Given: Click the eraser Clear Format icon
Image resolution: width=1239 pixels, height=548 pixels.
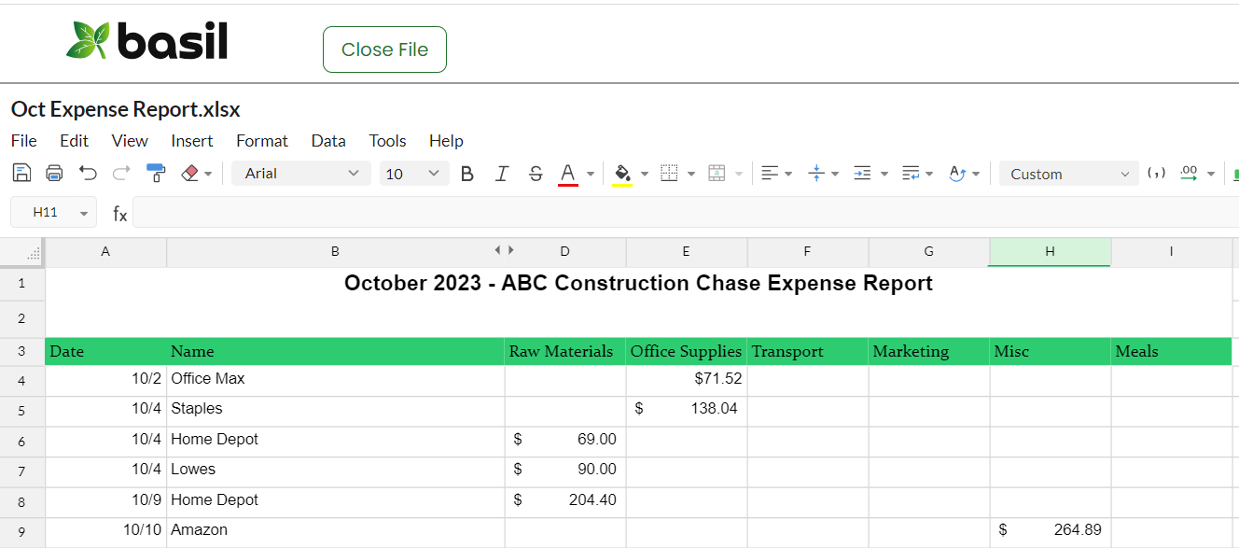Looking at the screenshot, I should coord(190,174).
